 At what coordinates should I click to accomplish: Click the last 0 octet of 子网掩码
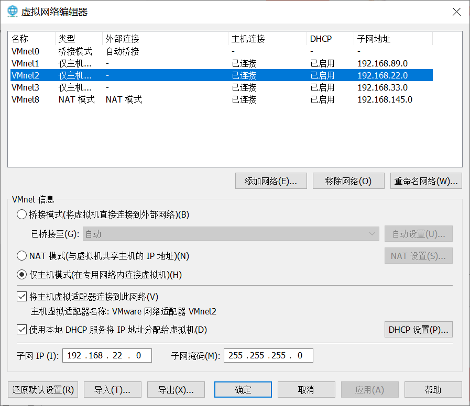pos(300,355)
